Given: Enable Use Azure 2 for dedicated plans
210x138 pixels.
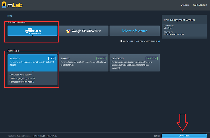Looking at the screenshot, I should [121, 41].
